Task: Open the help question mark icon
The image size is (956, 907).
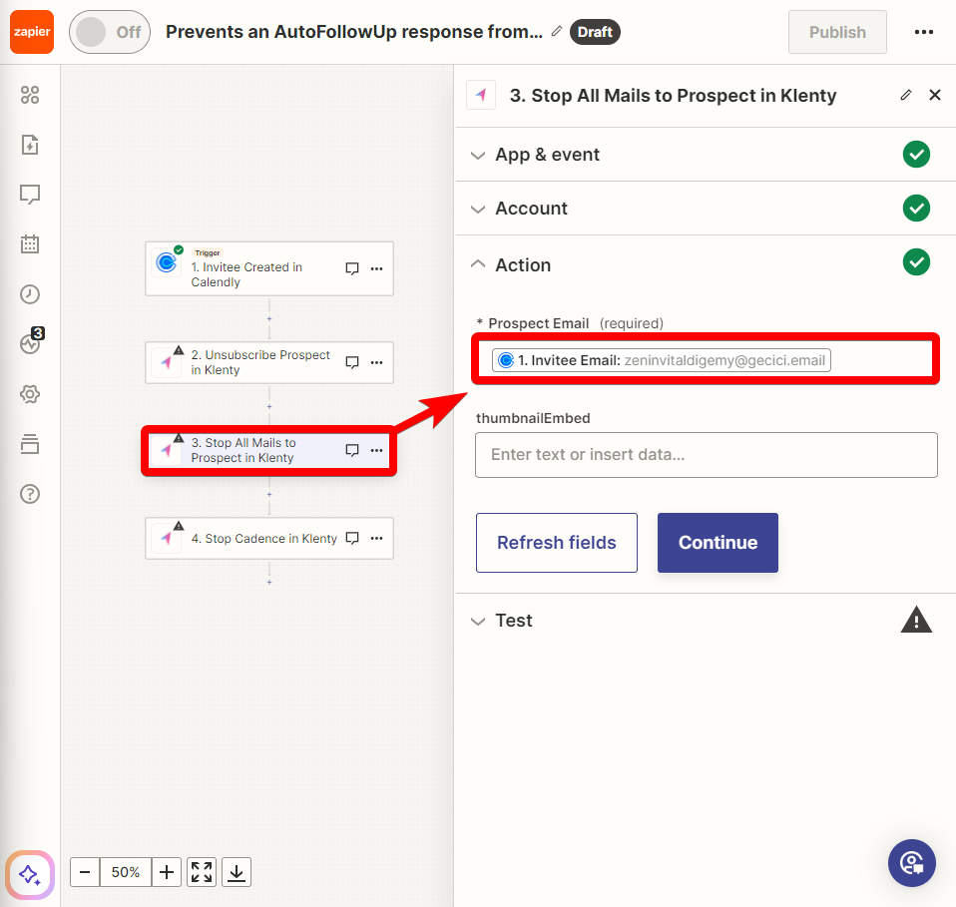Action: tap(30, 494)
